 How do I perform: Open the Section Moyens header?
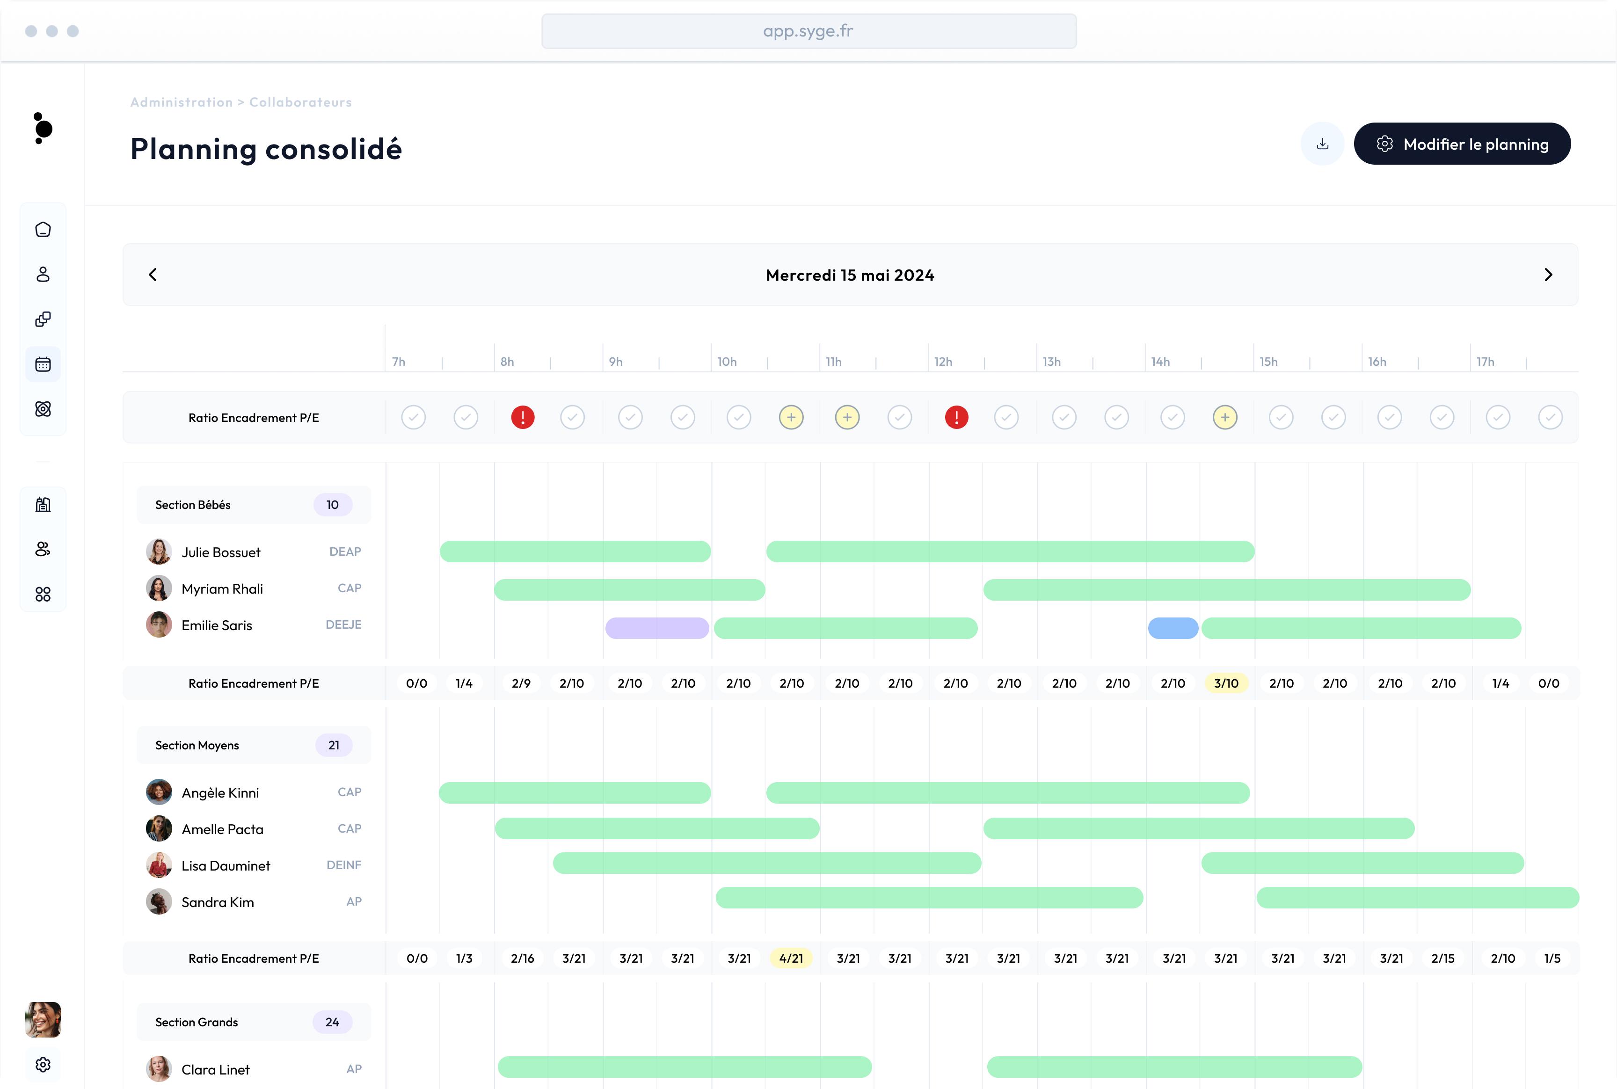tap(254, 745)
